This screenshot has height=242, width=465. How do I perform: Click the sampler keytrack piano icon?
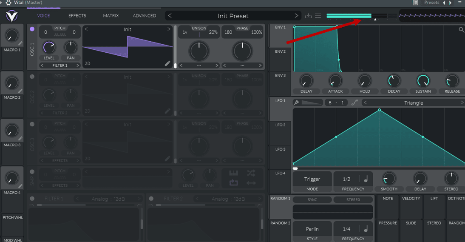point(234,173)
